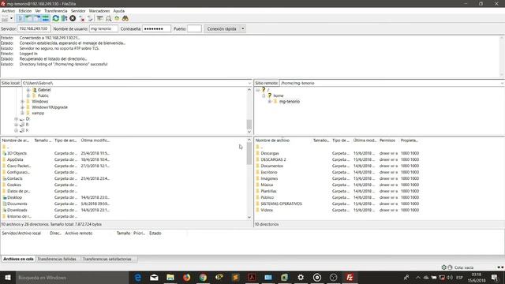This screenshot has height=284, width=505.
Task: Toggle processing of the transfer queue
Action: tap(65, 18)
